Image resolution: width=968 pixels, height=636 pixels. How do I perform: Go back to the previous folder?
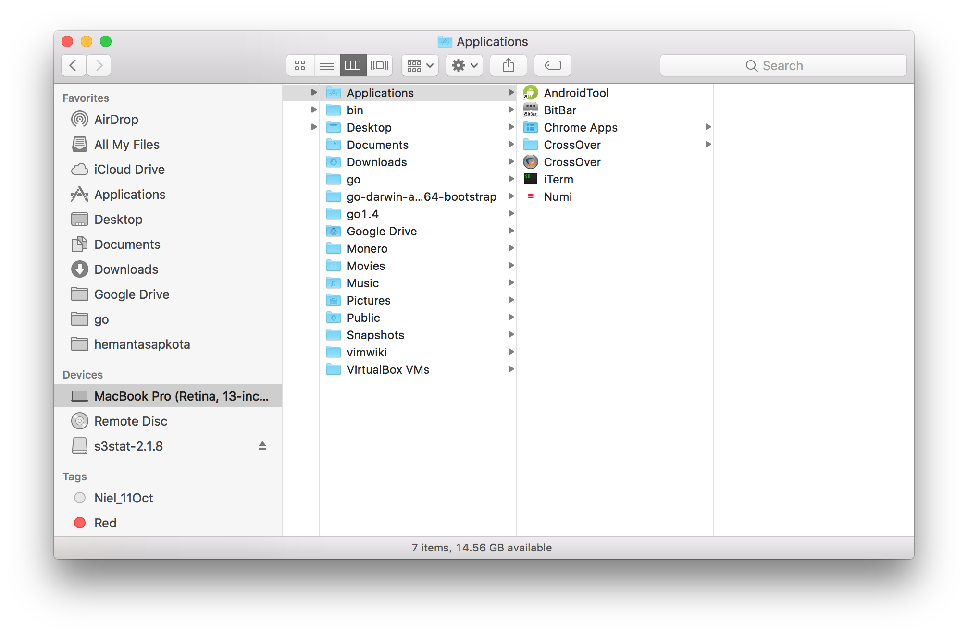[x=74, y=65]
